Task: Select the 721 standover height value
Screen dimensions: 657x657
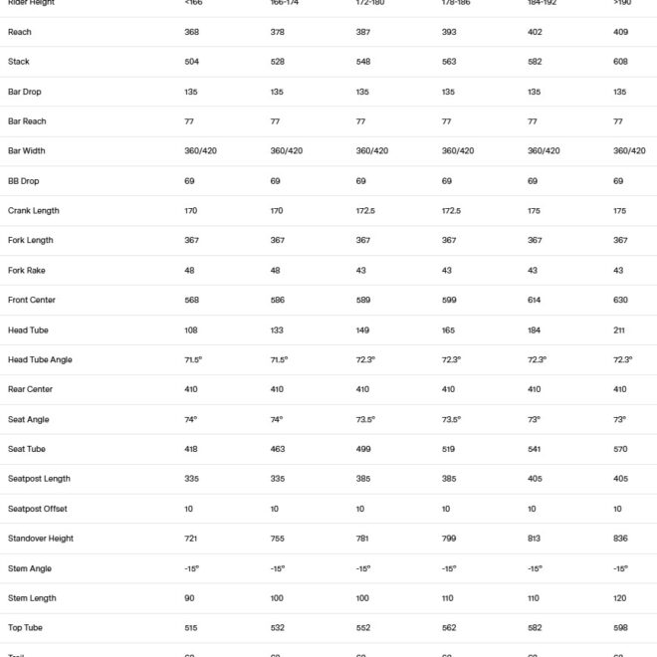Action: [x=191, y=539]
